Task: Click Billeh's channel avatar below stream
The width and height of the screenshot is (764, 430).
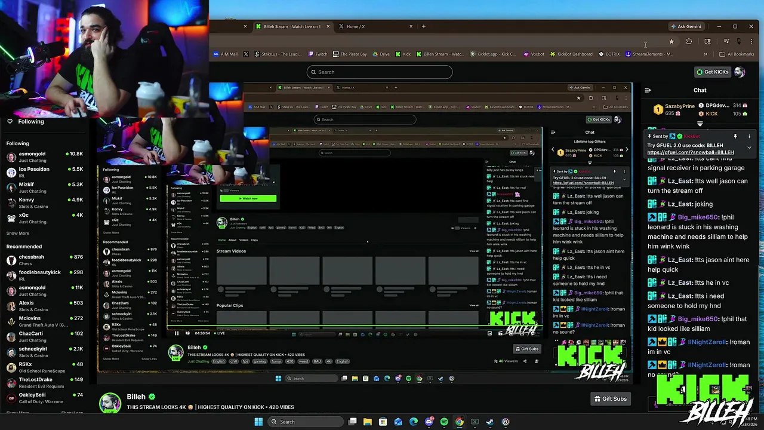Action: tap(110, 403)
